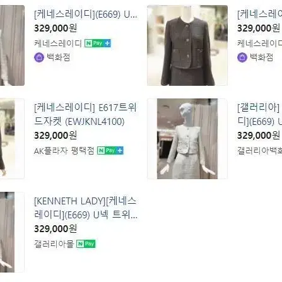Open the light gray tweed suit mannequin thumbnail

(x=187, y=139)
